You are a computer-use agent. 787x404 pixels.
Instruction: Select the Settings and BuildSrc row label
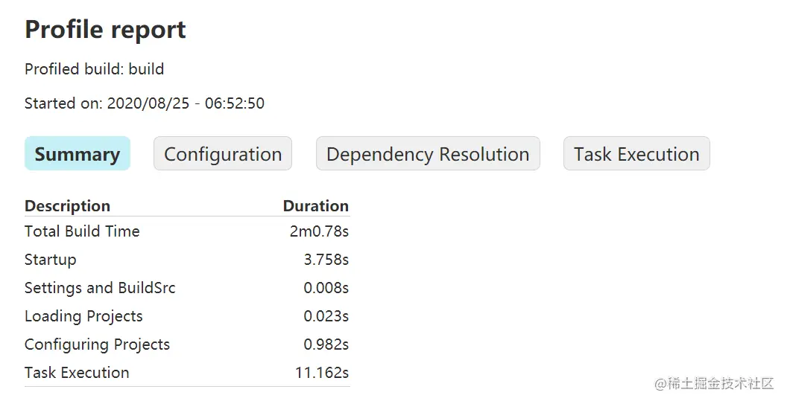[x=100, y=288]
